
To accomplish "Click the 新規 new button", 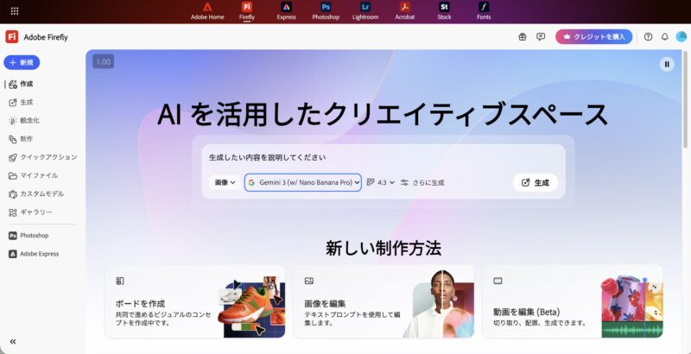I will coord(22,62).
